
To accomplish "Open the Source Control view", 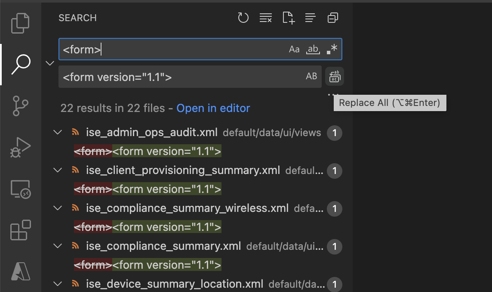I will pyautogui.click(x=20, y=106).
